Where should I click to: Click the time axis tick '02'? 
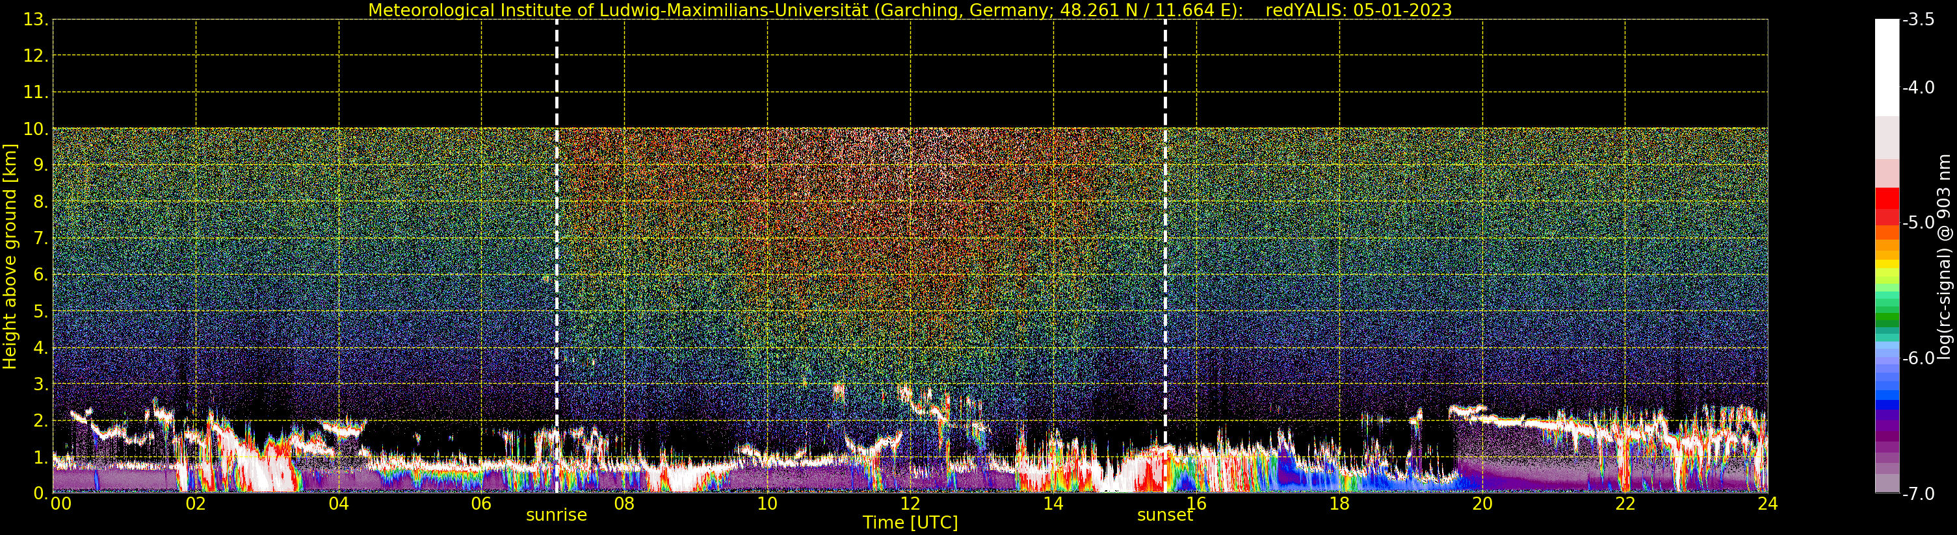click(195, 503)
